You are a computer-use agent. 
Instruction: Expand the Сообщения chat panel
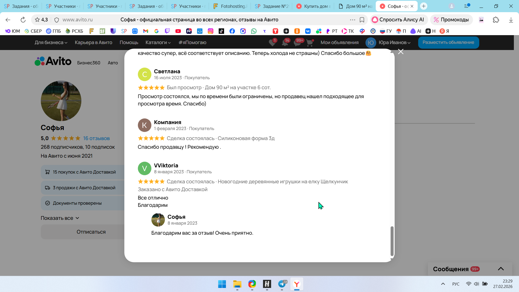[501, 269]
